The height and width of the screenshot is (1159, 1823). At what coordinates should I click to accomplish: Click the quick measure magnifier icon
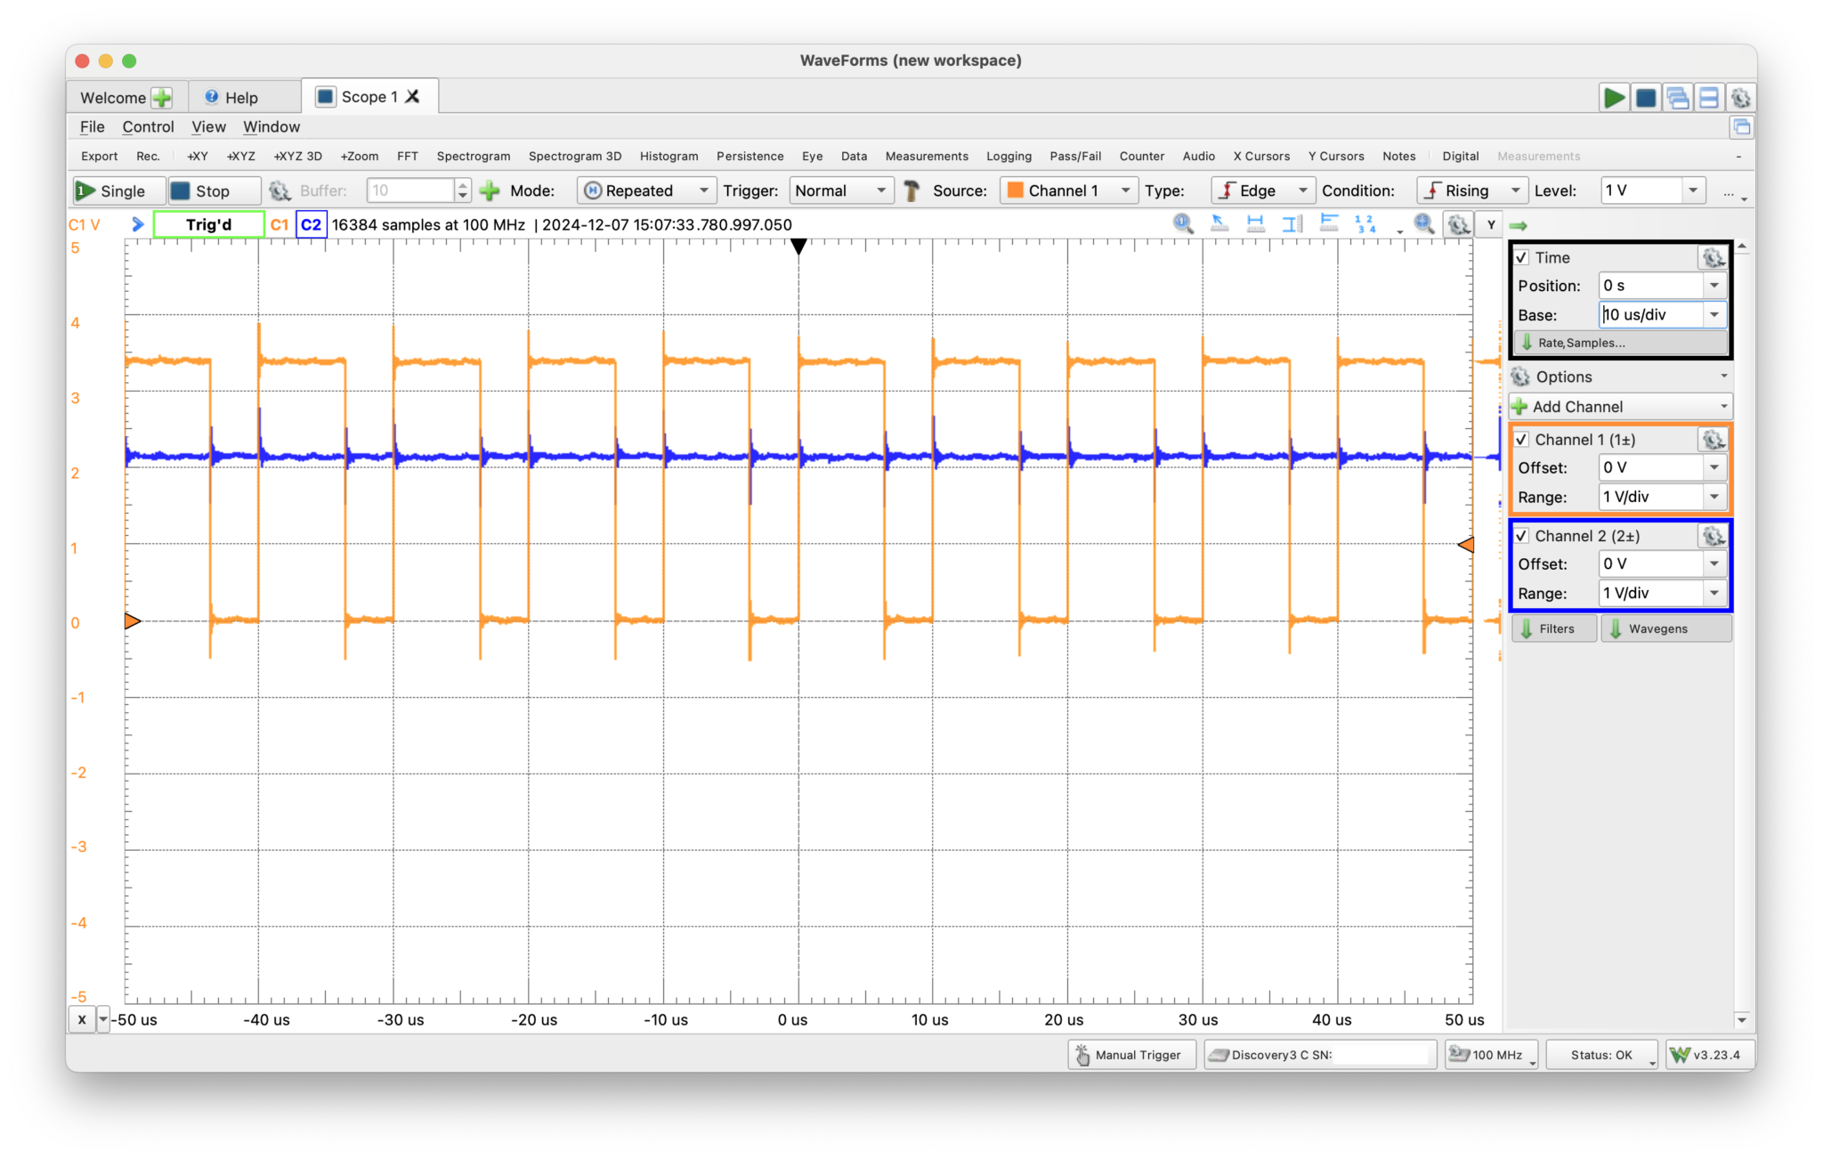(x=1183, y=223)
